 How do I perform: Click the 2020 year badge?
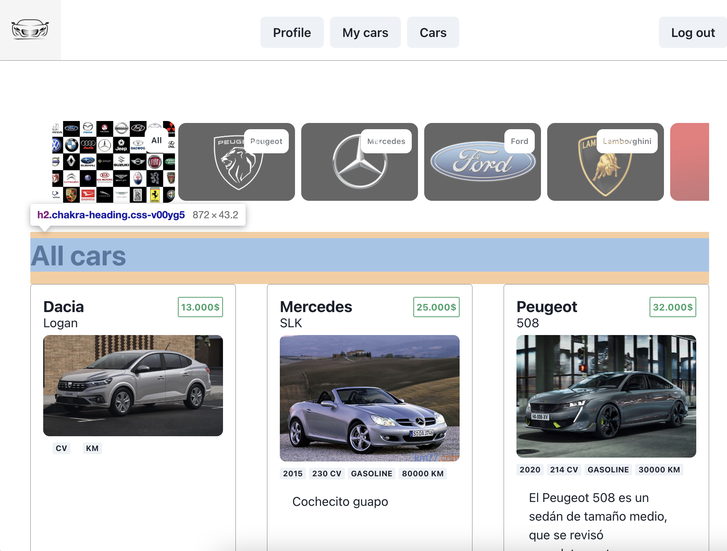[x=530, y=470]
